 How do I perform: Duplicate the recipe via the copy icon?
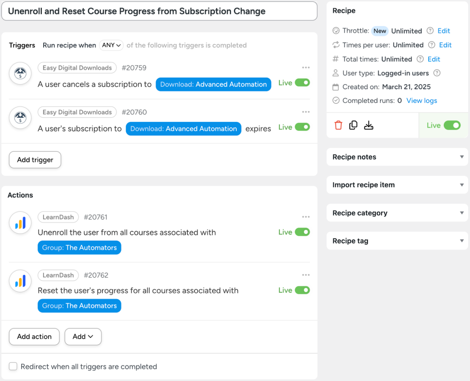(353, 125)
